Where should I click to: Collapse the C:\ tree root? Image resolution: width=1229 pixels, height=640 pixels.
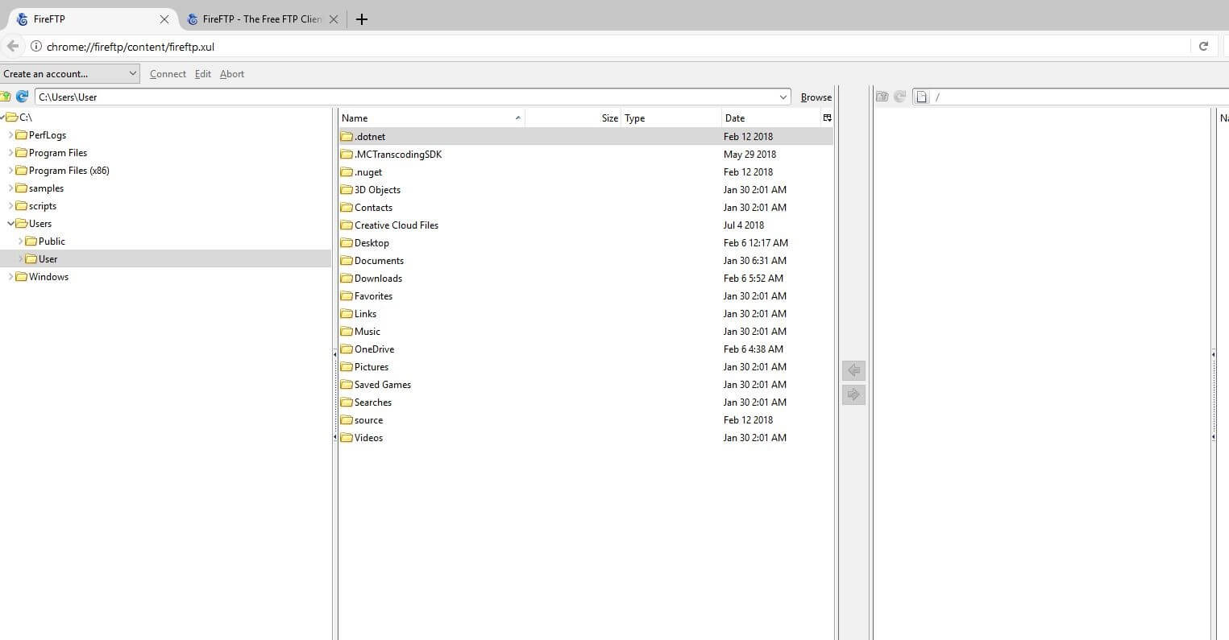[2, 117]
